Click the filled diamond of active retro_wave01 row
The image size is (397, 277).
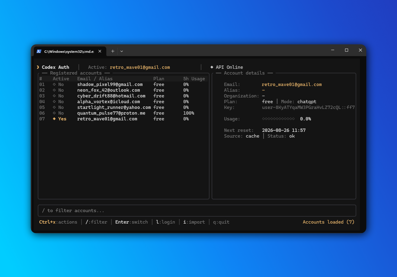click(54, 119)
